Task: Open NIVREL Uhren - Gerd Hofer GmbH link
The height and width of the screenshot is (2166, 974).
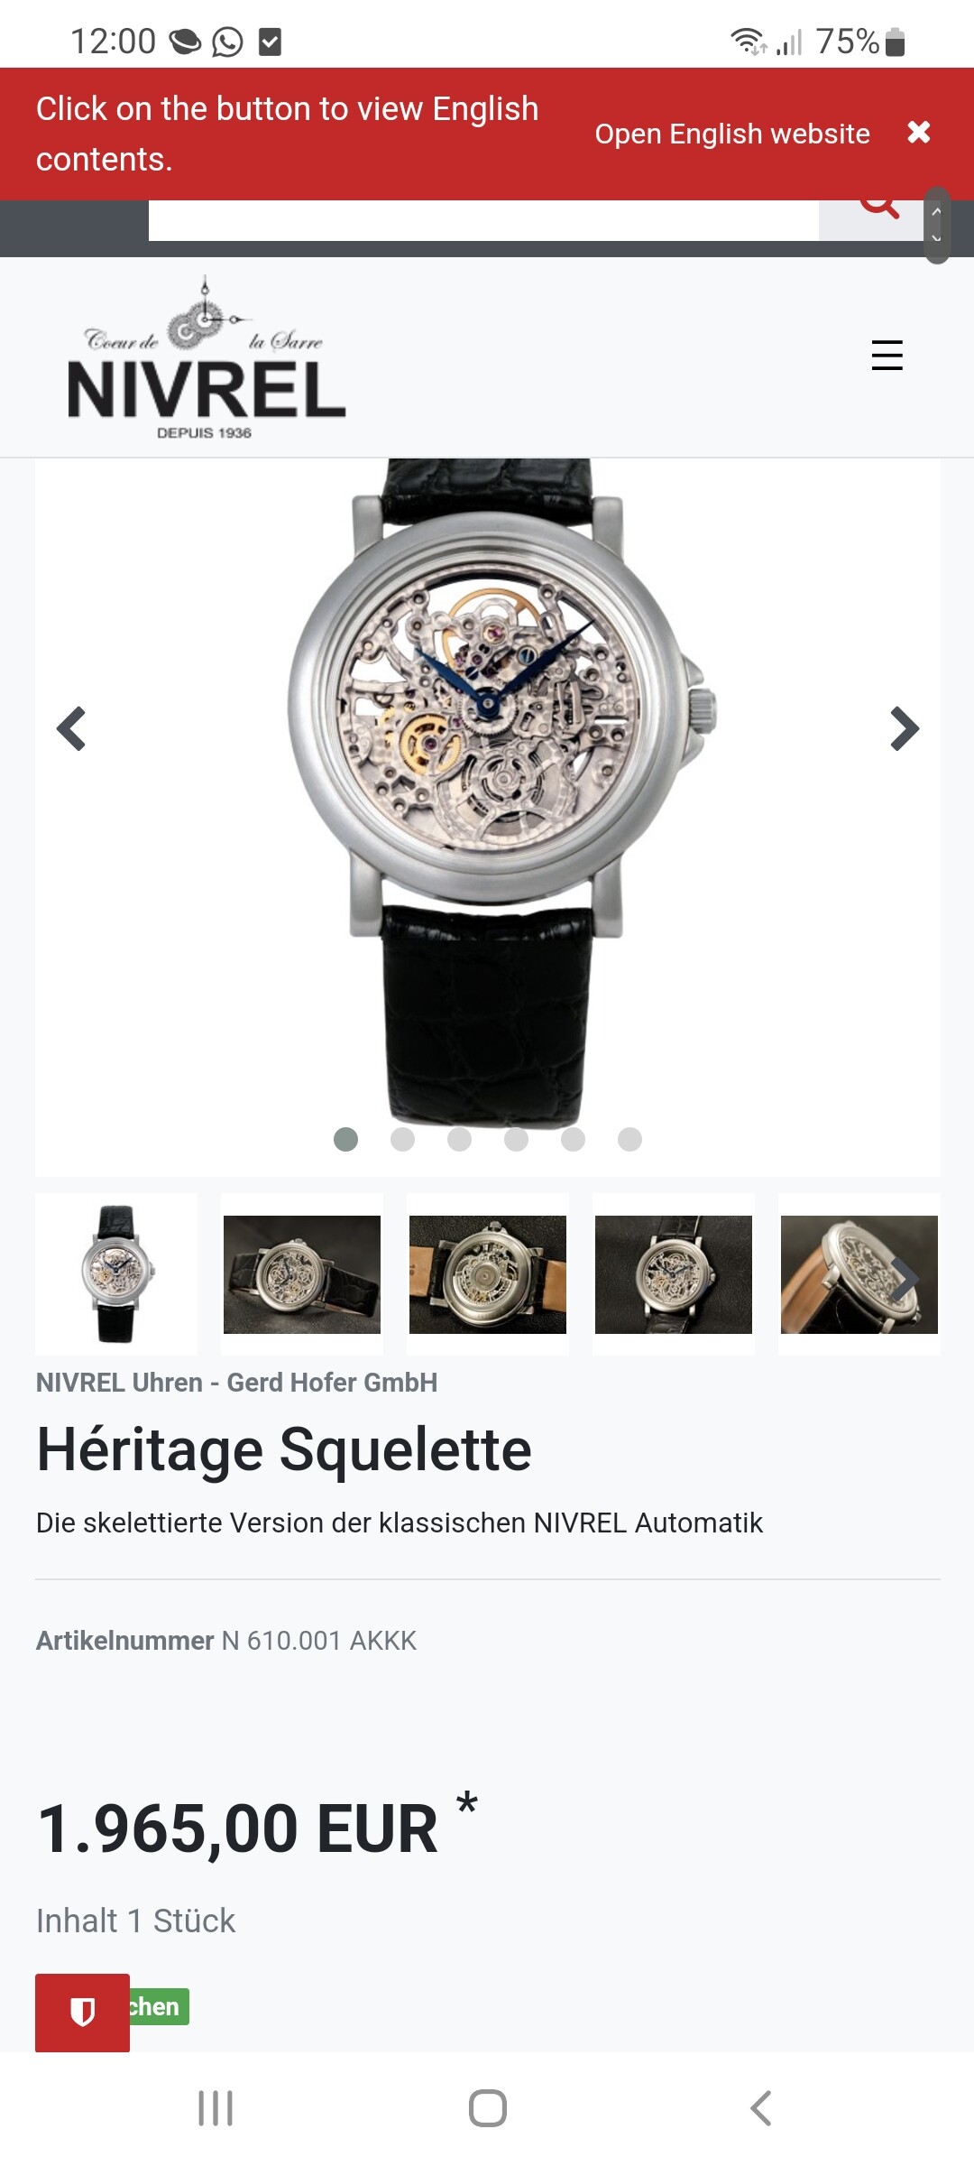Action: coord(236,1383)
